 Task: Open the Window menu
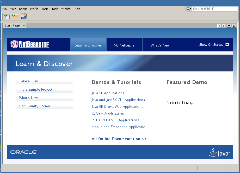click(66, 9)
